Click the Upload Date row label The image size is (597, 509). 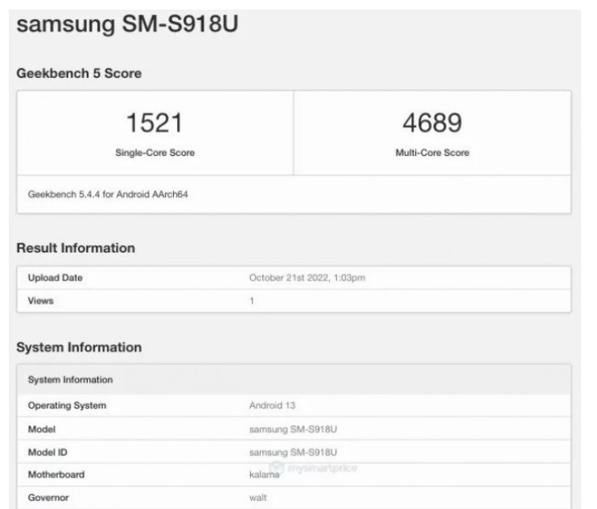tap(56, 277)
